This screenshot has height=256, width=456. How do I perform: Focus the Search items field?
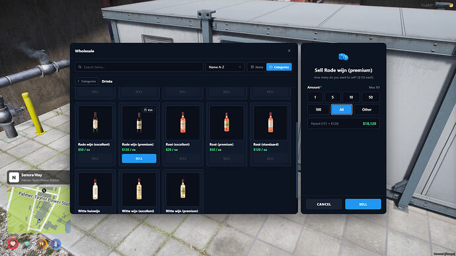(139, 67)
